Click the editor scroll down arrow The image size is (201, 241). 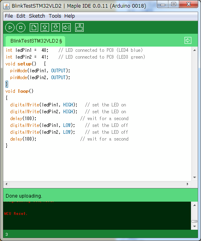point(195,178)
